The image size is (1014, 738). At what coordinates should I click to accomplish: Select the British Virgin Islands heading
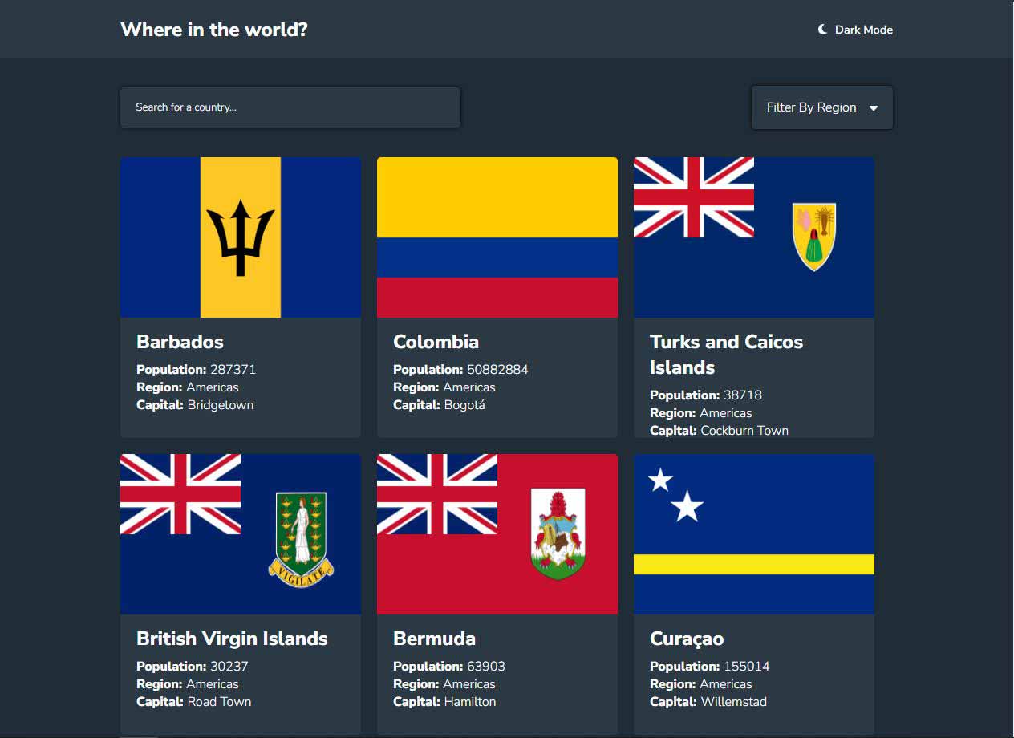pyautogui.click(x=233, y=639)
